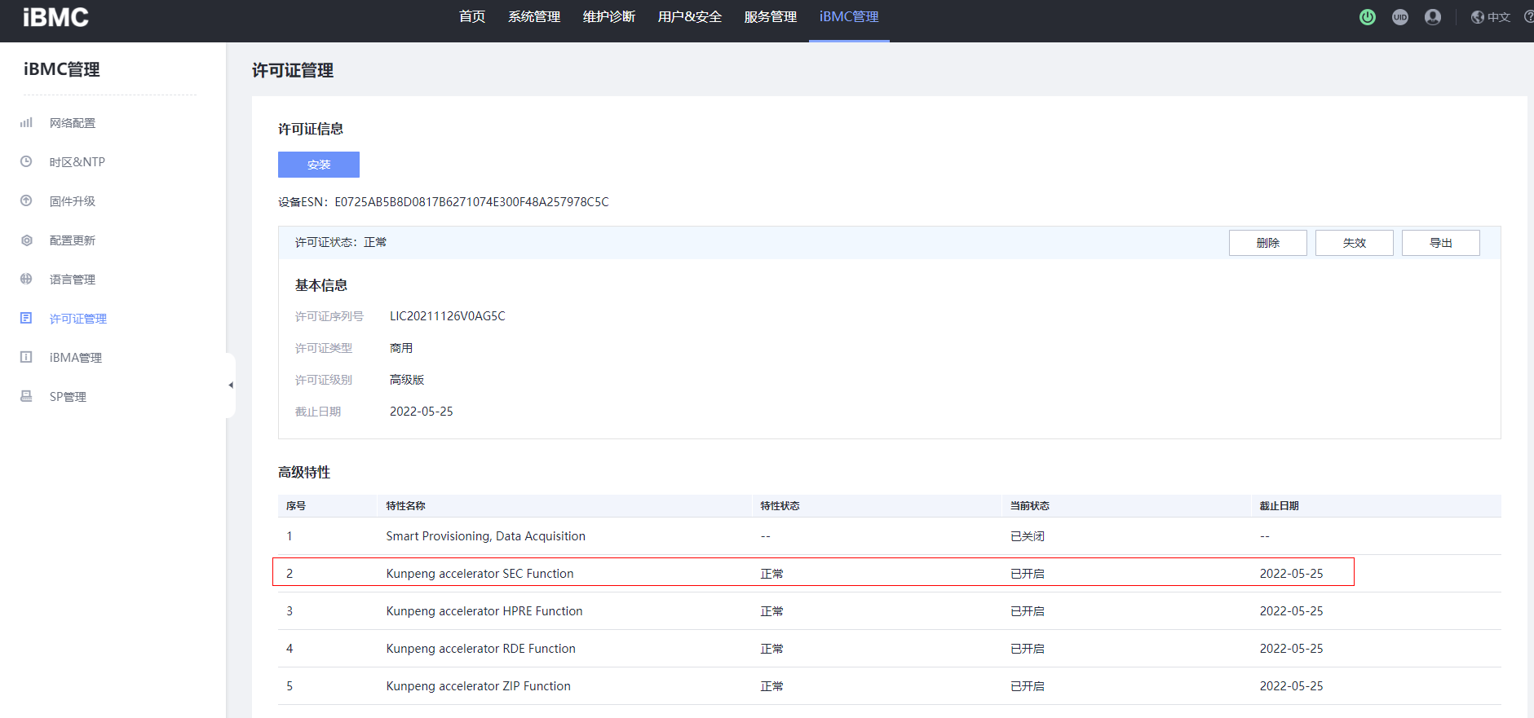Click the 许可证状态: 正常 label
The height and width of the screenshot is (718, 1534).
tap(341, 243)
